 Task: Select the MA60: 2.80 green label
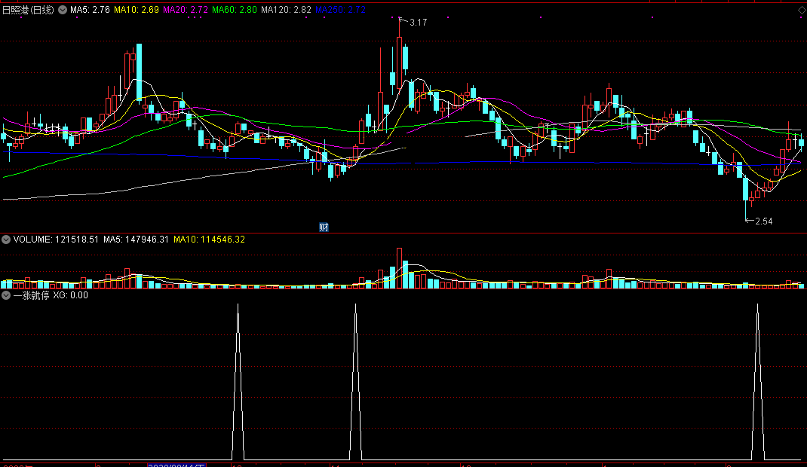[234, 10]
